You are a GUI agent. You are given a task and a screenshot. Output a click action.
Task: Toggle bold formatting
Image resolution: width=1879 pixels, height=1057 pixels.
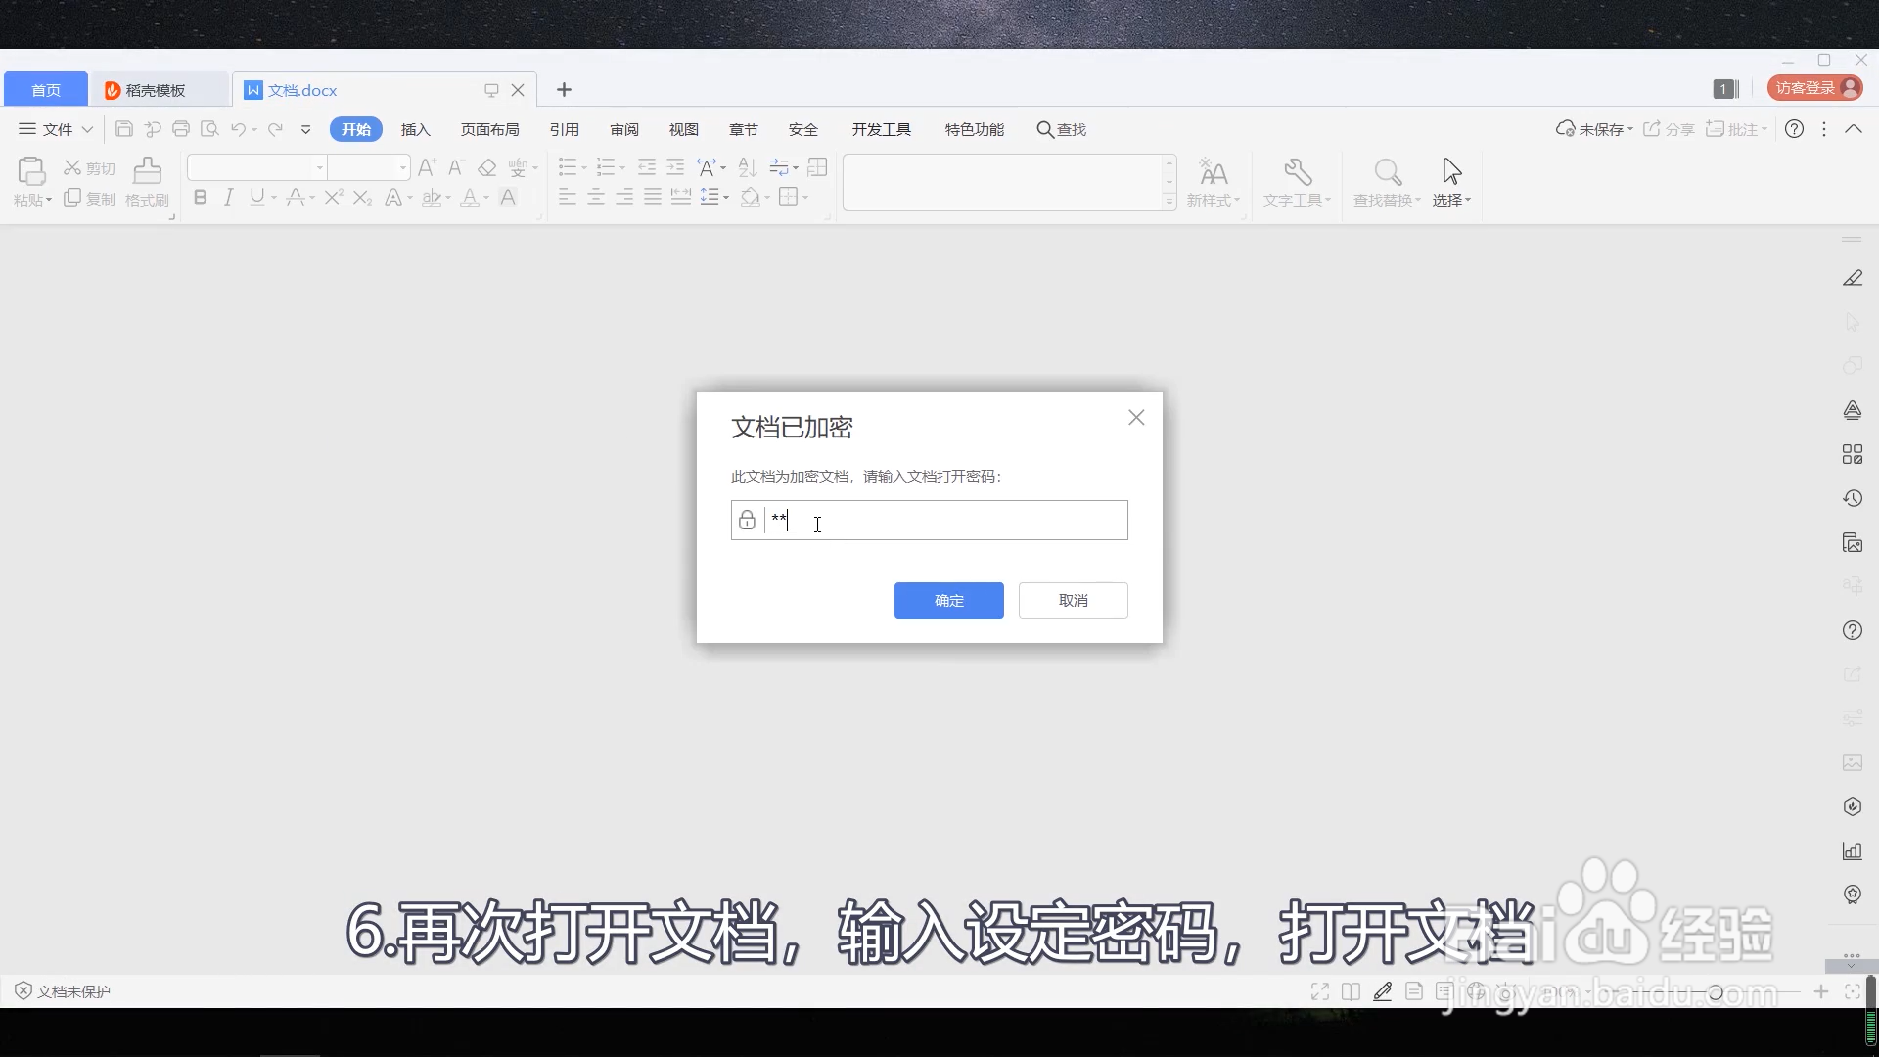200,198
